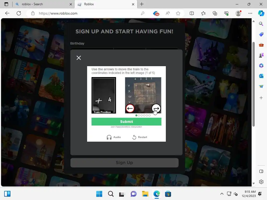Viewport: 267px width, 200px height.
Task: Open taskbar Search
Action: tap(111, 194)
